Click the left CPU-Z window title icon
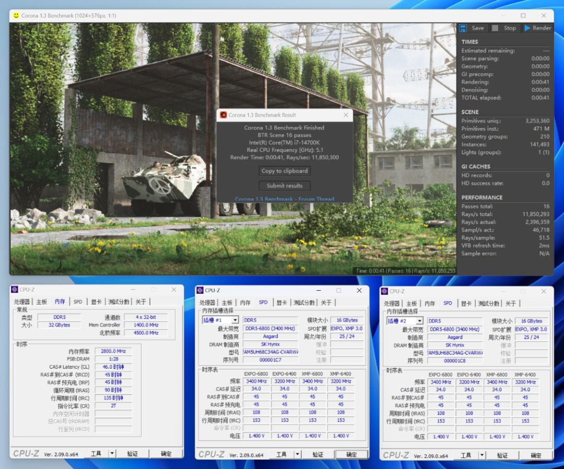 click(15, 289)
